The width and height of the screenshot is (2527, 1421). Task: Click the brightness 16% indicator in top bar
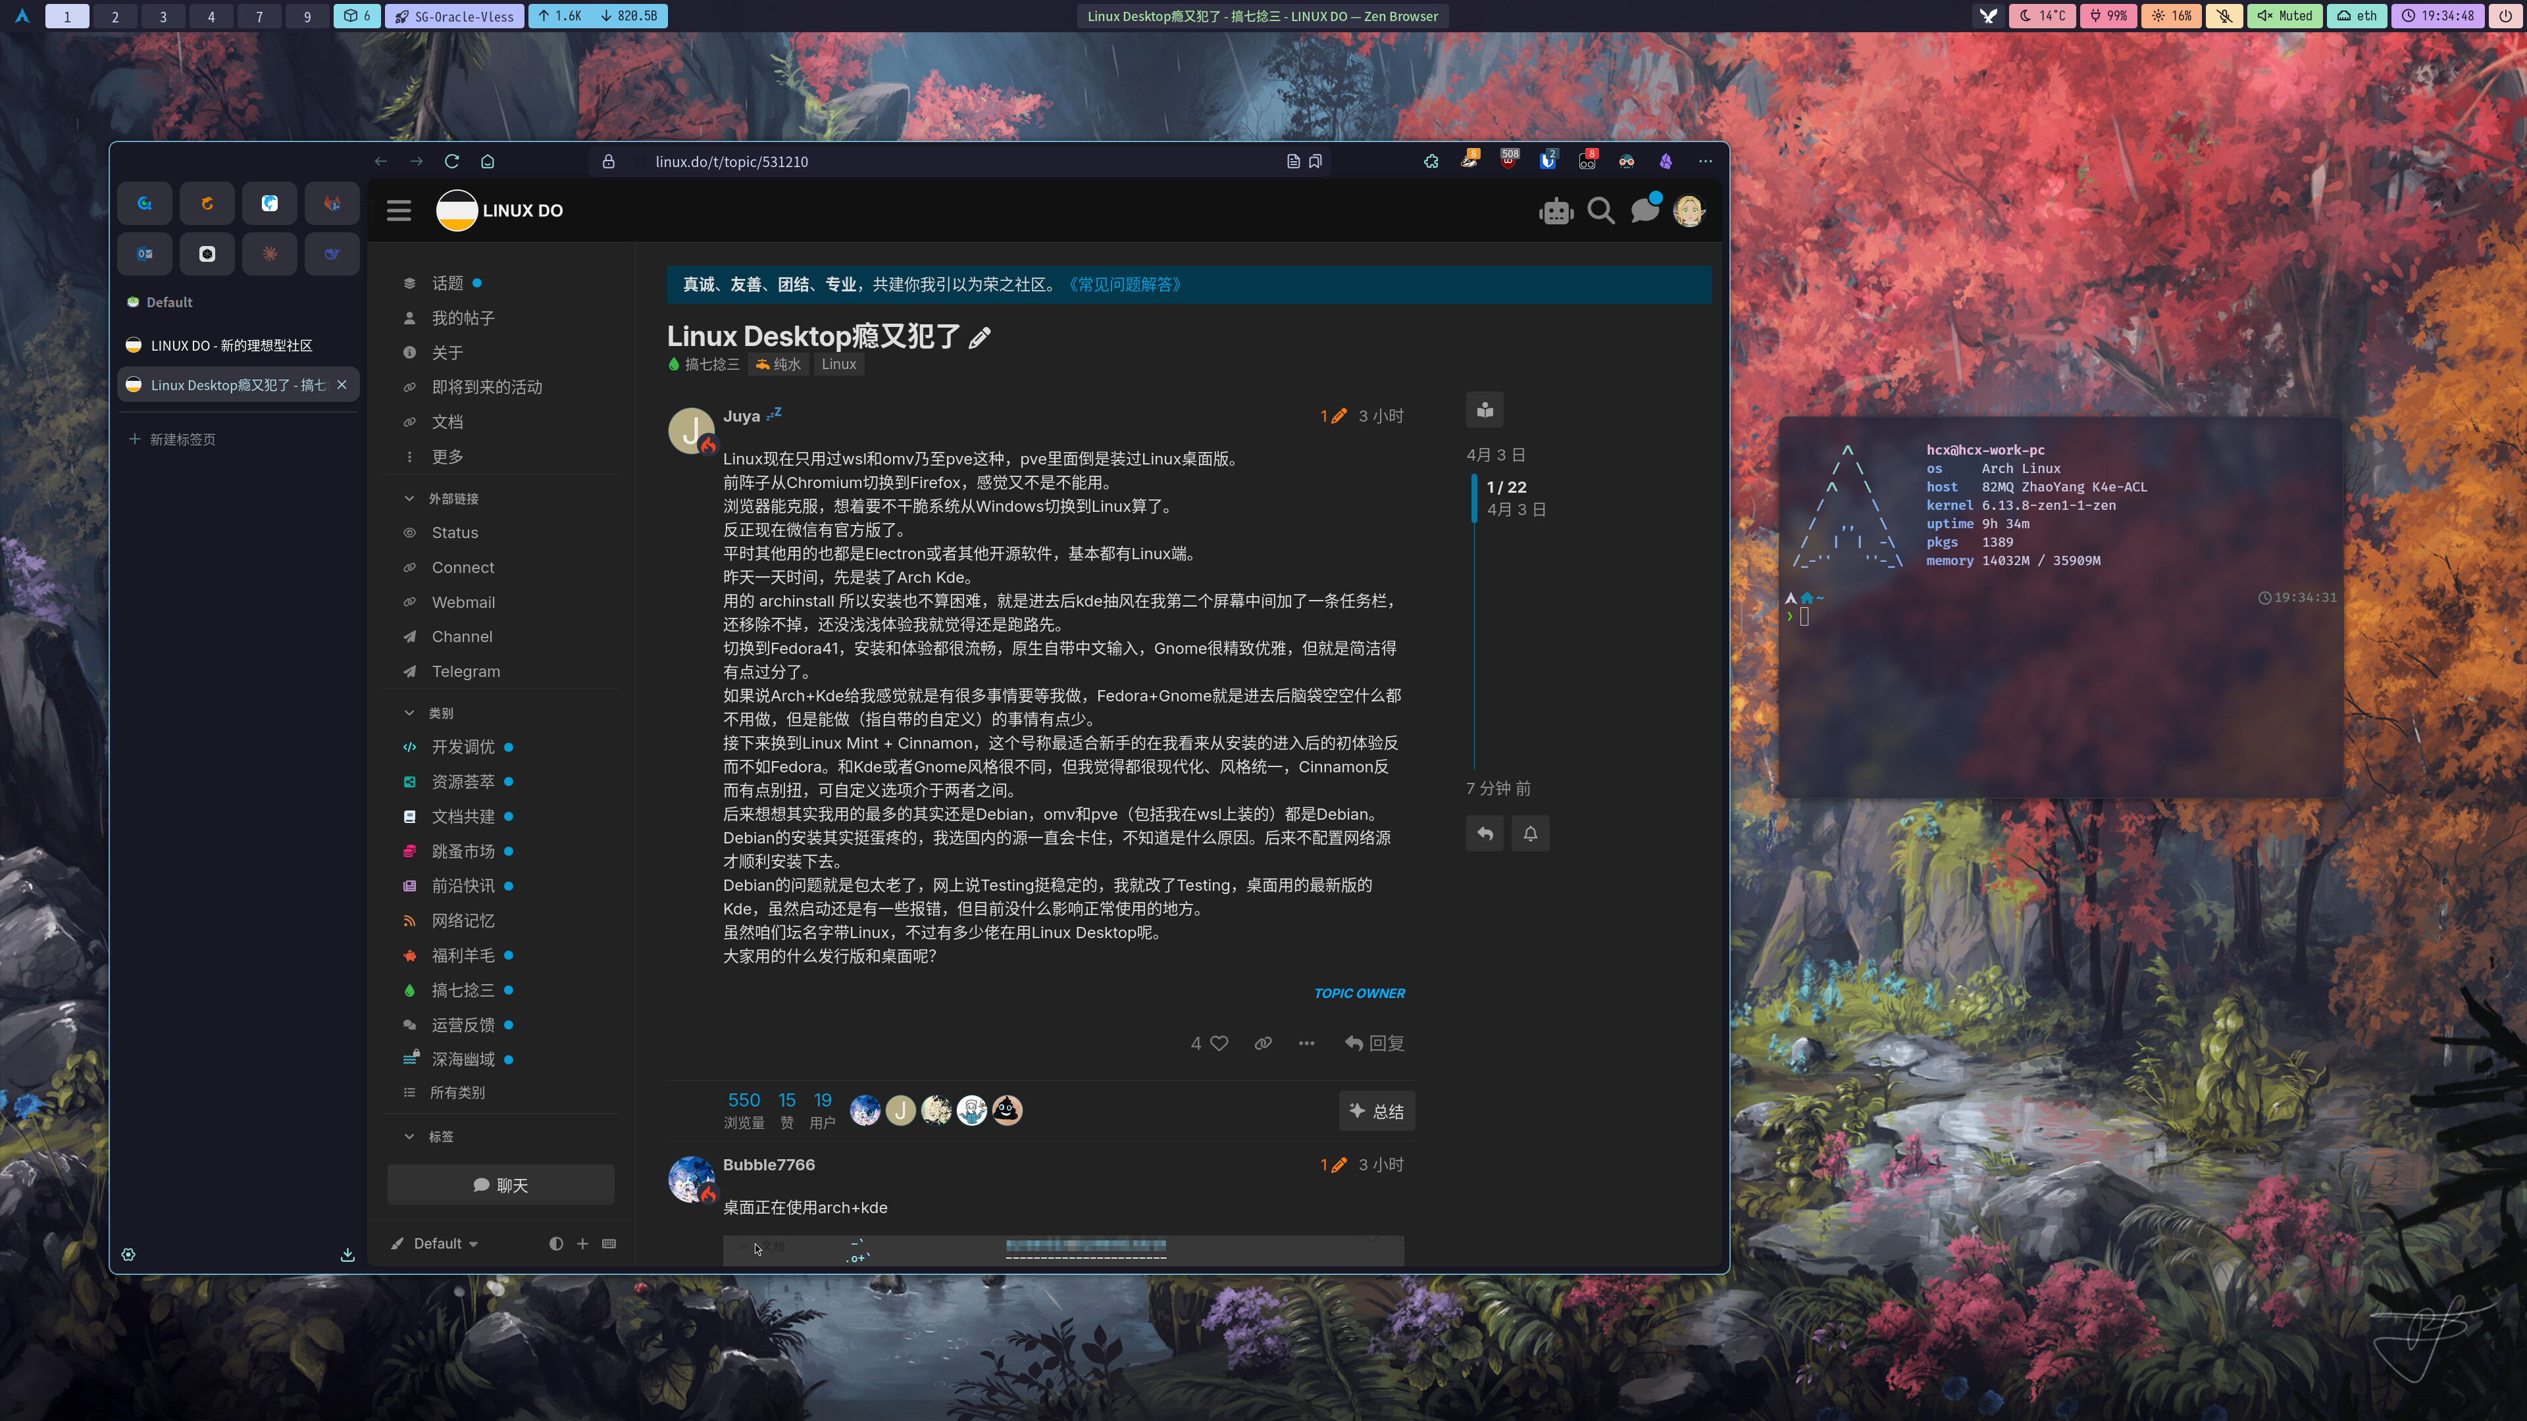[2171, 16]
